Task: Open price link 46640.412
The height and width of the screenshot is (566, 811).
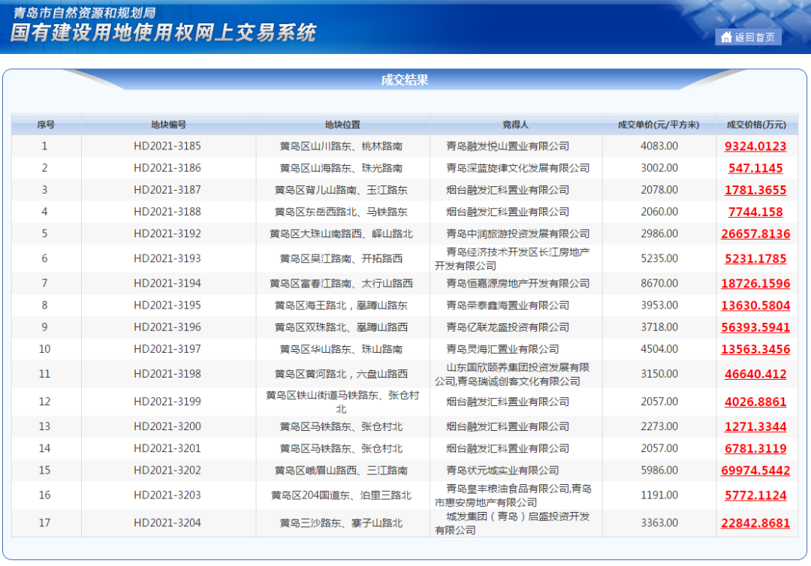Action: click(x=755, y=374)
